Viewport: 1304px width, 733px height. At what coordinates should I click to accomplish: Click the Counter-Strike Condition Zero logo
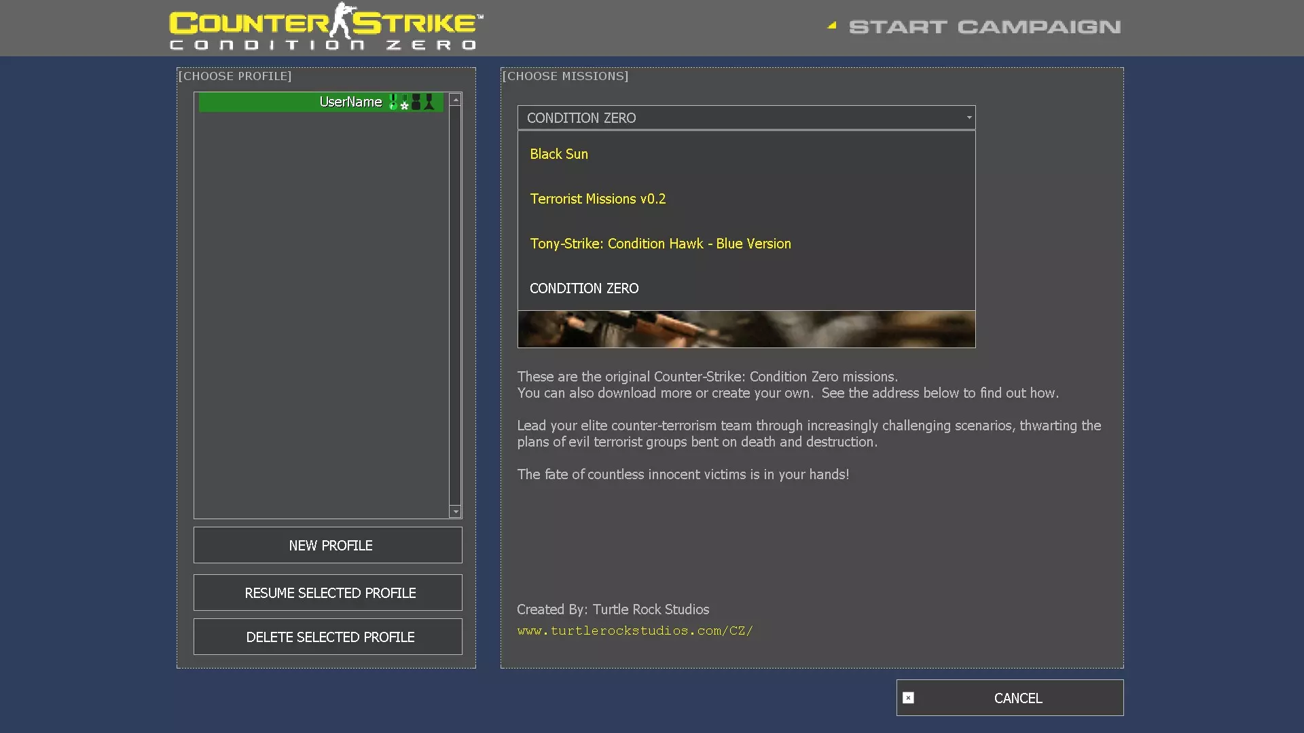326,27
